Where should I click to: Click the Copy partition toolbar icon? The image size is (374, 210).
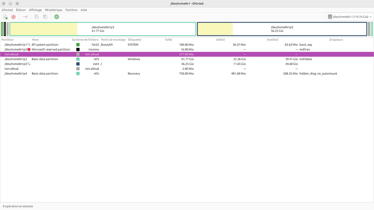pos(37,17)
